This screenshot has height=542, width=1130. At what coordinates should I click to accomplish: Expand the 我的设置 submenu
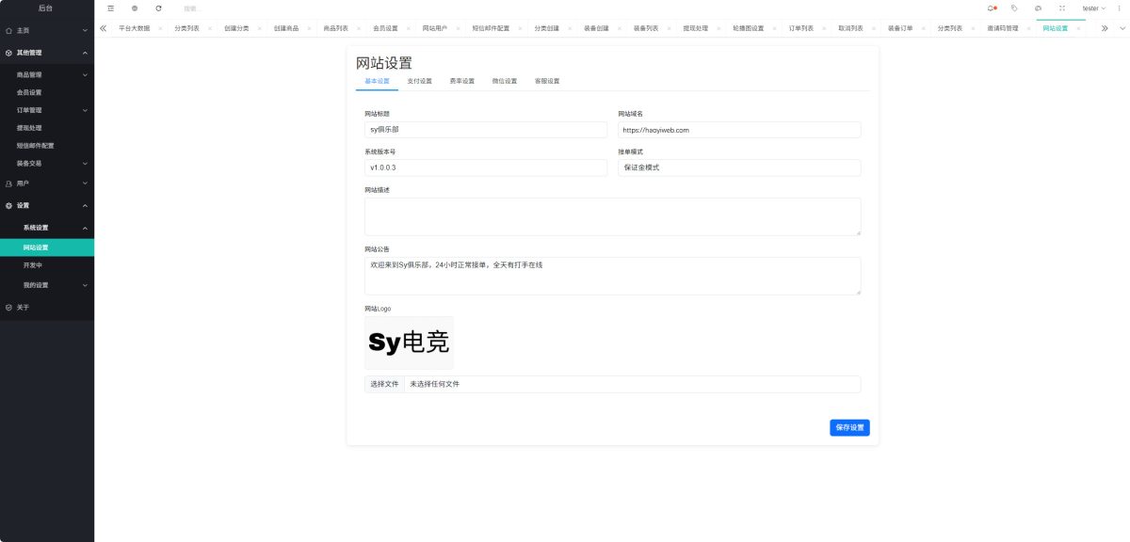(47, 285)
